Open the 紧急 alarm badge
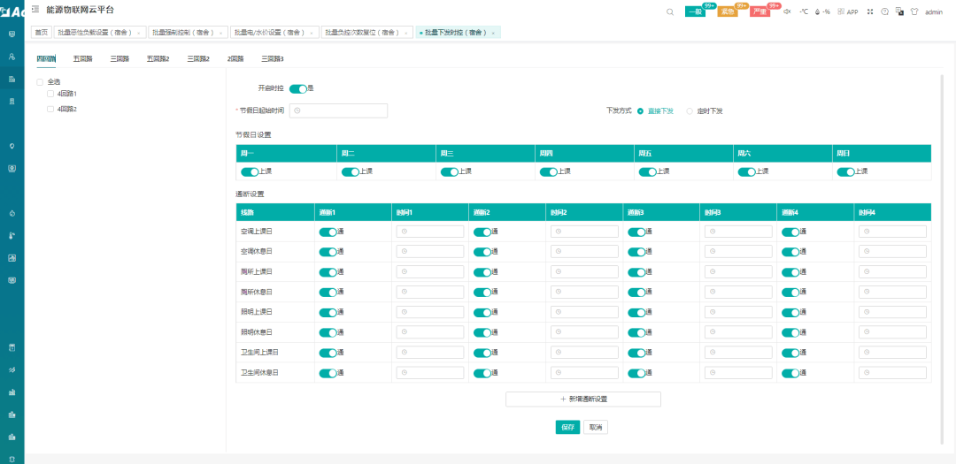The width and height of the screenshot is (956, 464). point(728,11)
